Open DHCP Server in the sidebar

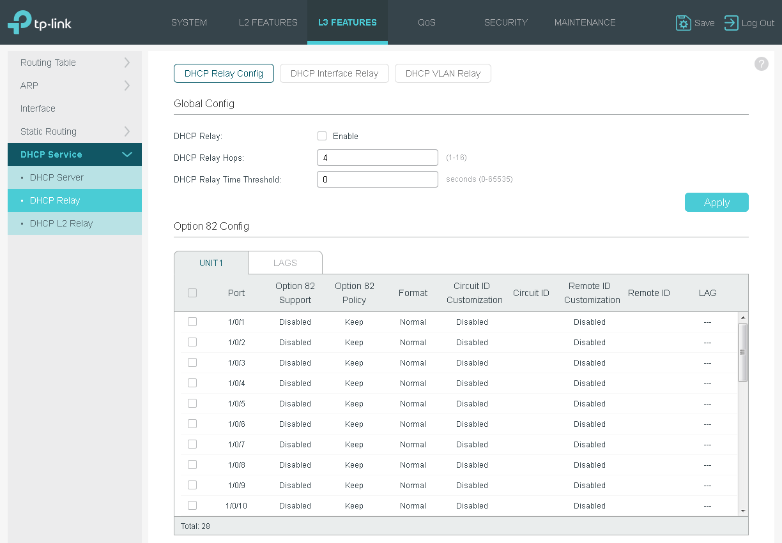pyautogui.click(x=75, y=177)
